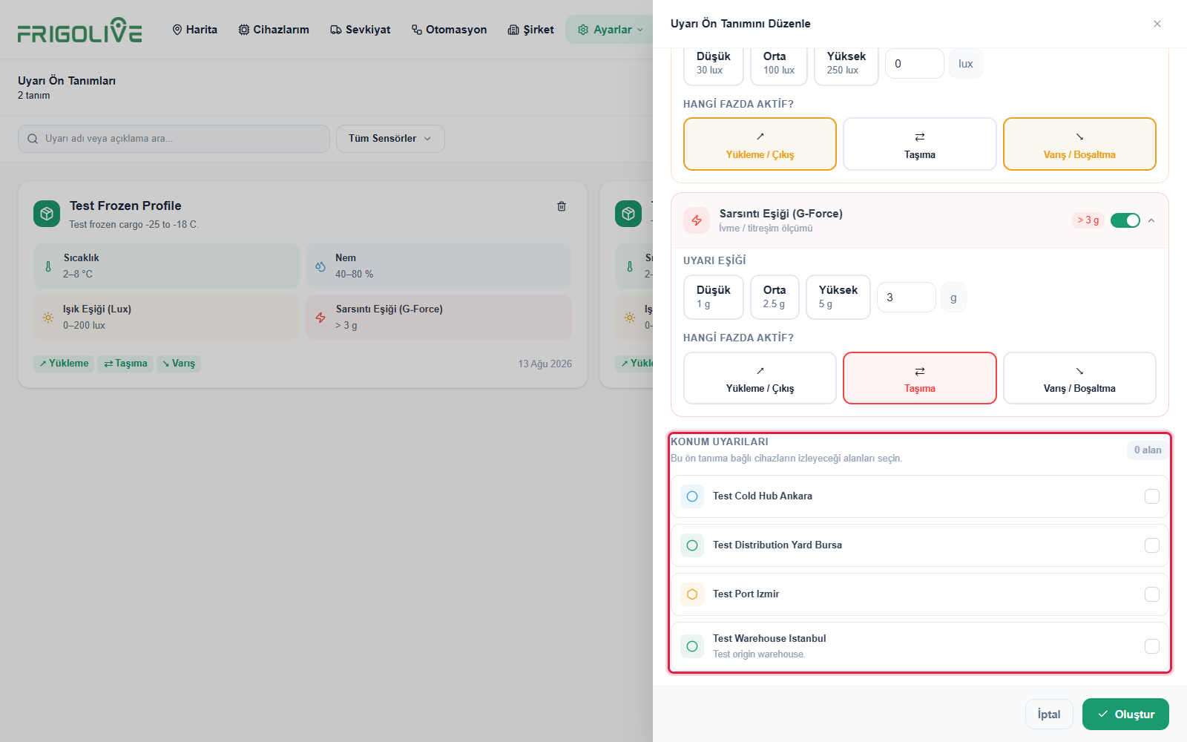Collapse the Sarsıntı Eşiği section chevron
The width and height of the screenshot is (1187, 742).
[1151, 220]
